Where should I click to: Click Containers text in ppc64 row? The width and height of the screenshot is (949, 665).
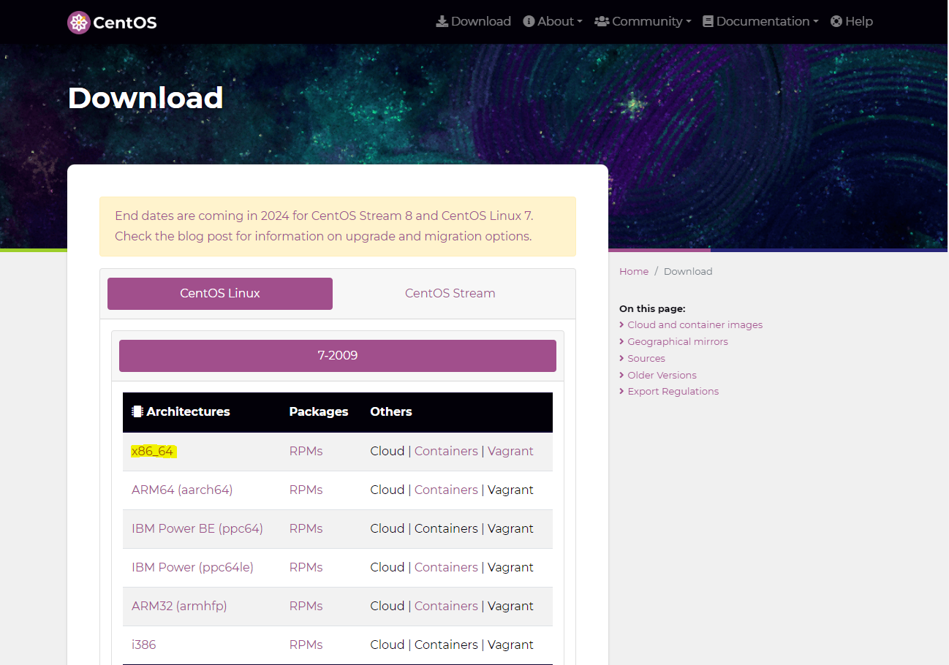click(446, 528)
